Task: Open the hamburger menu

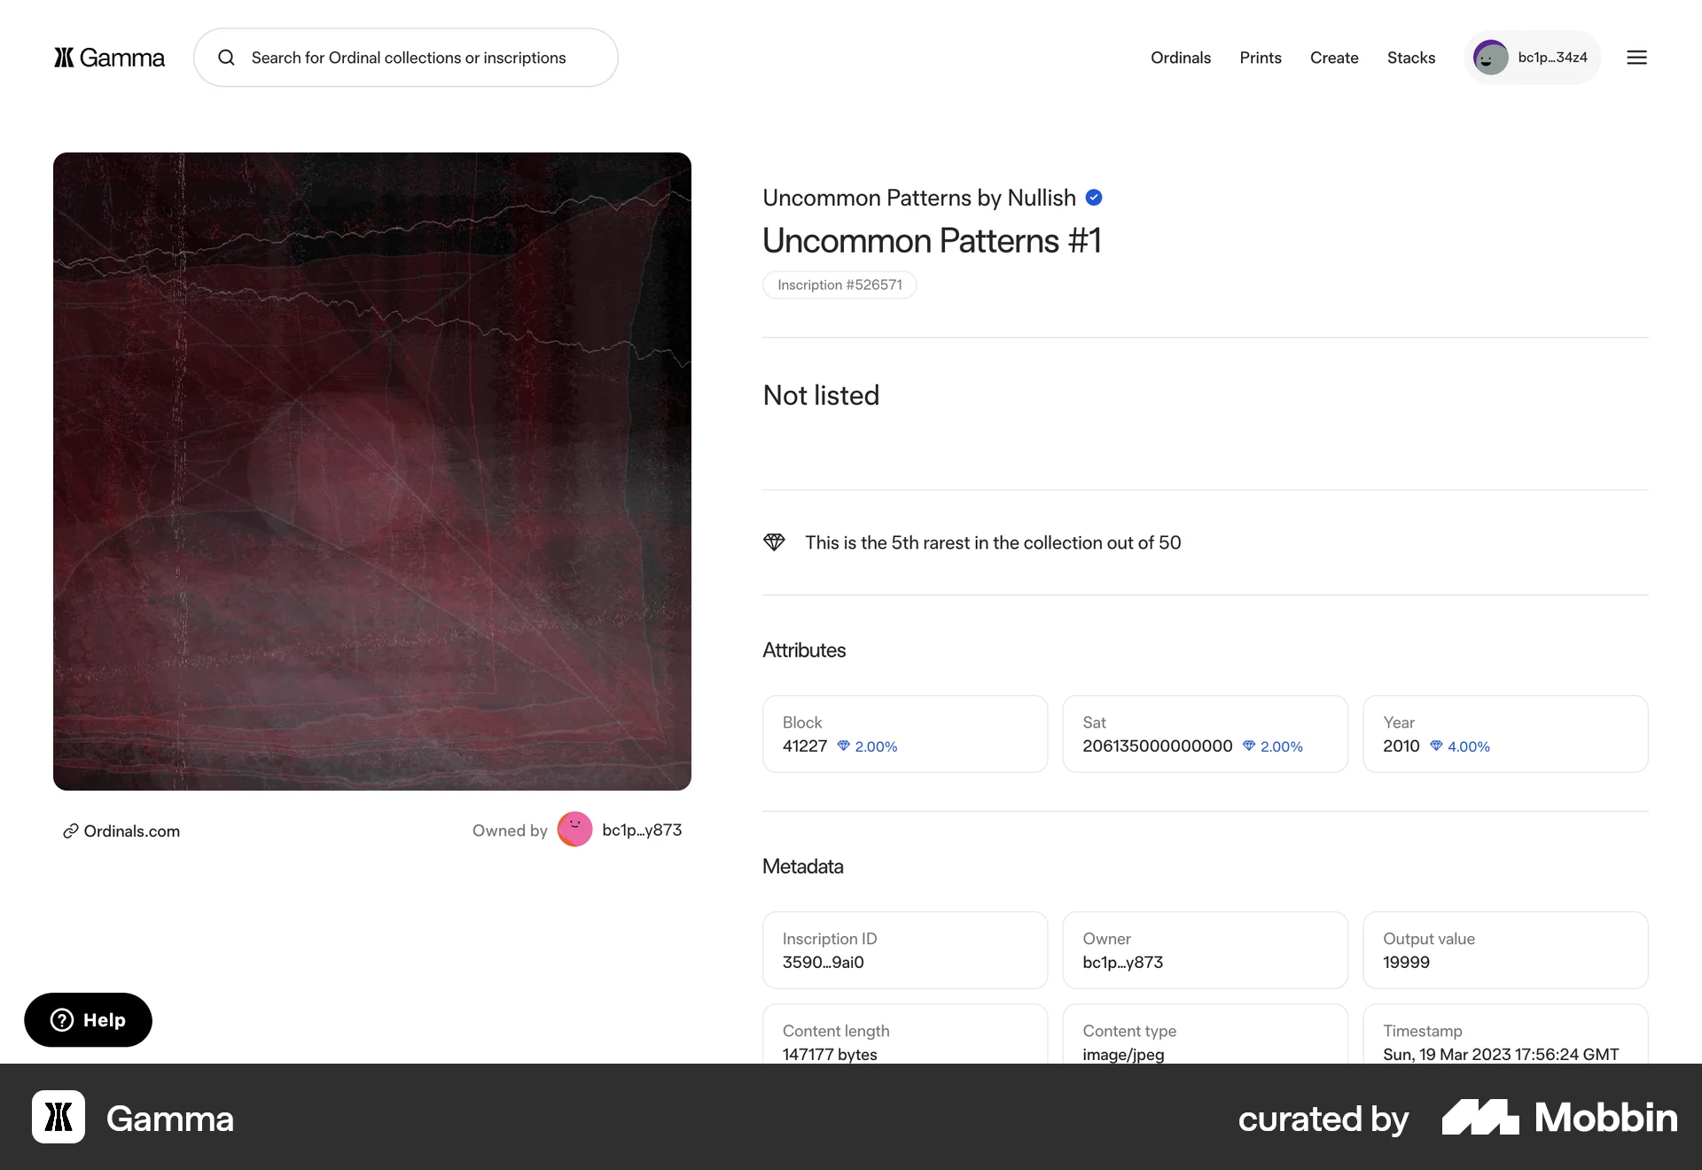Action: [x=1636, y=57]
